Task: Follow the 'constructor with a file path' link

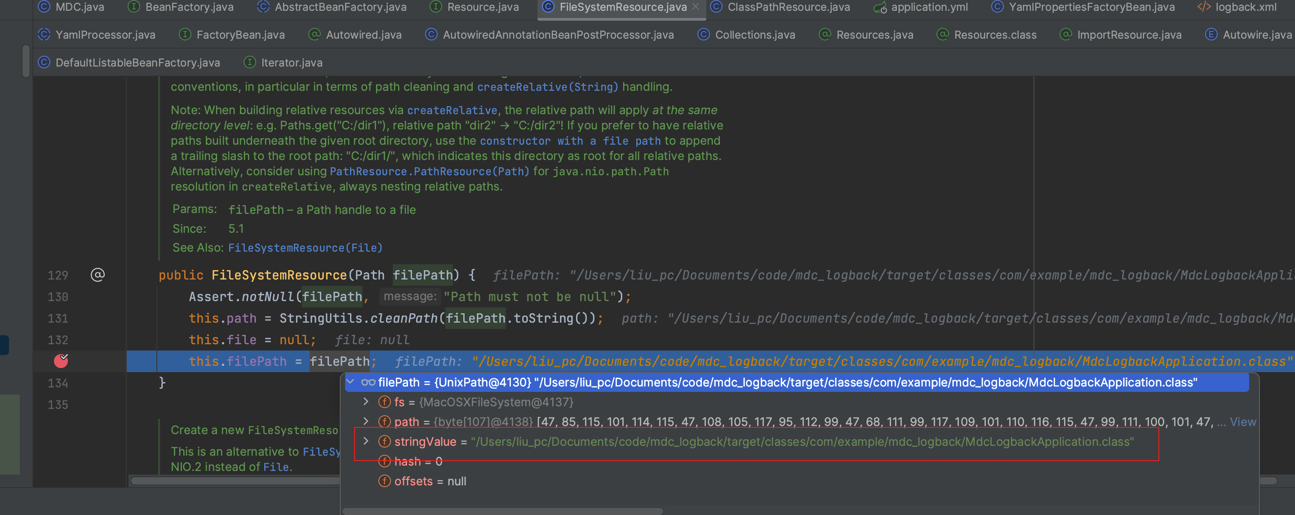Action: [570, 141]
